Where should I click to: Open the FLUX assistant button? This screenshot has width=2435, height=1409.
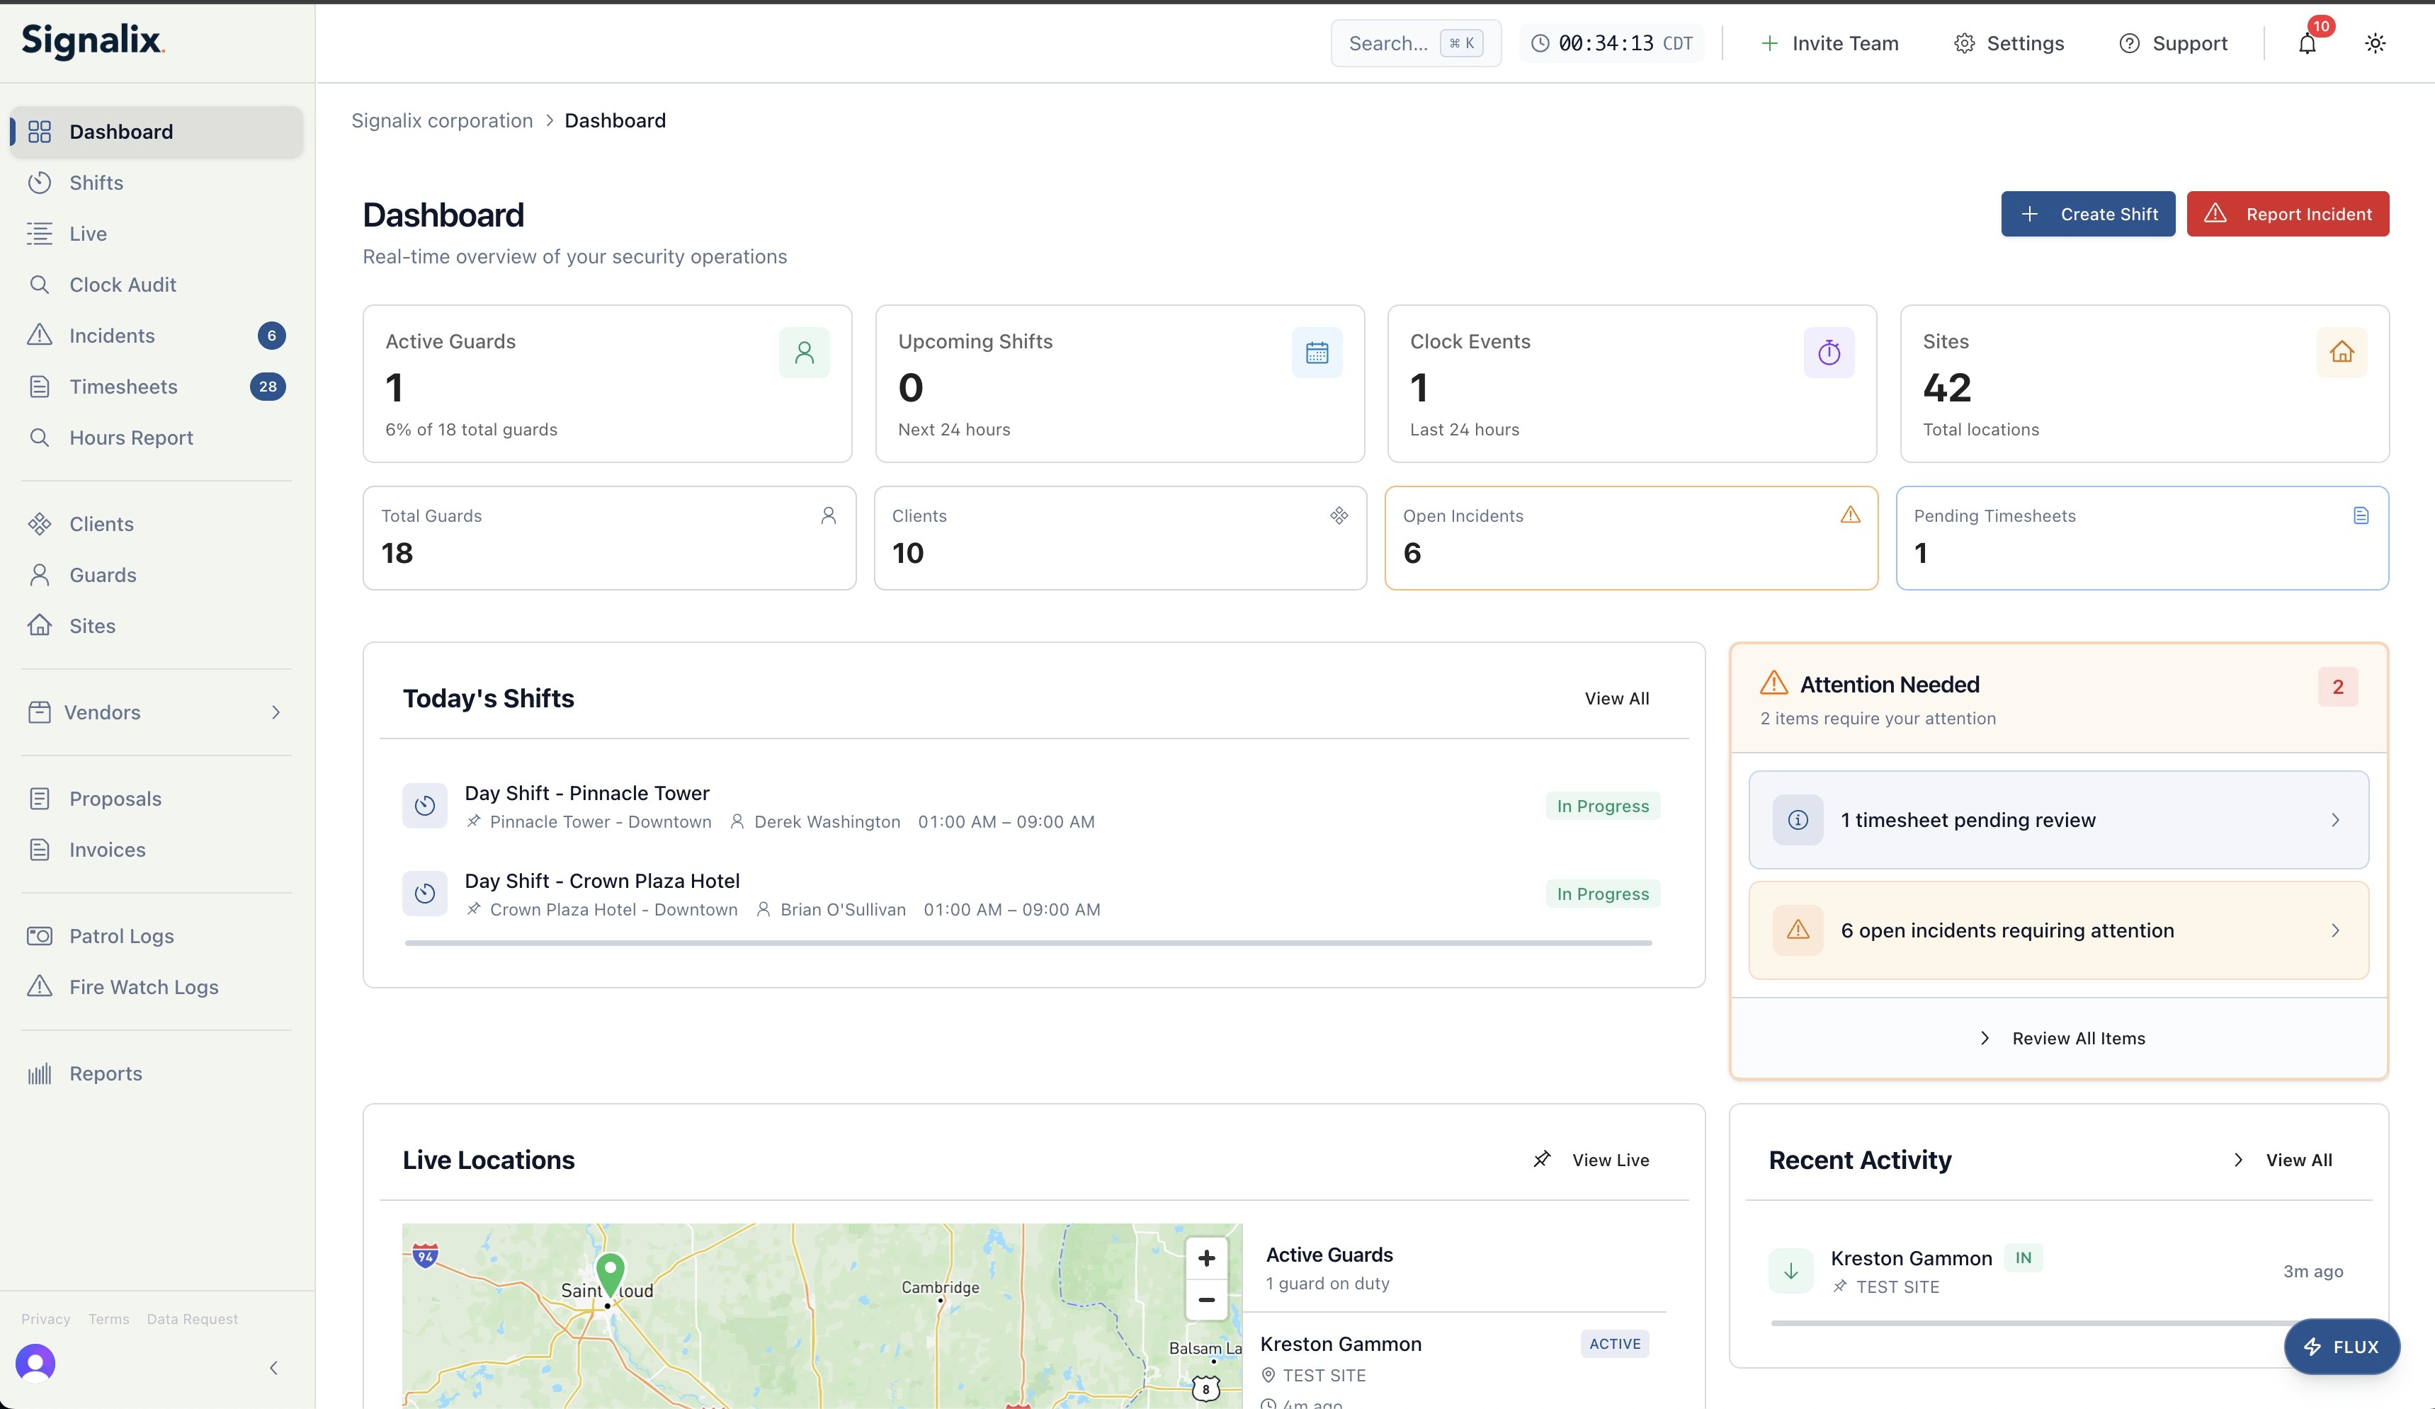coord(2340,1346)
